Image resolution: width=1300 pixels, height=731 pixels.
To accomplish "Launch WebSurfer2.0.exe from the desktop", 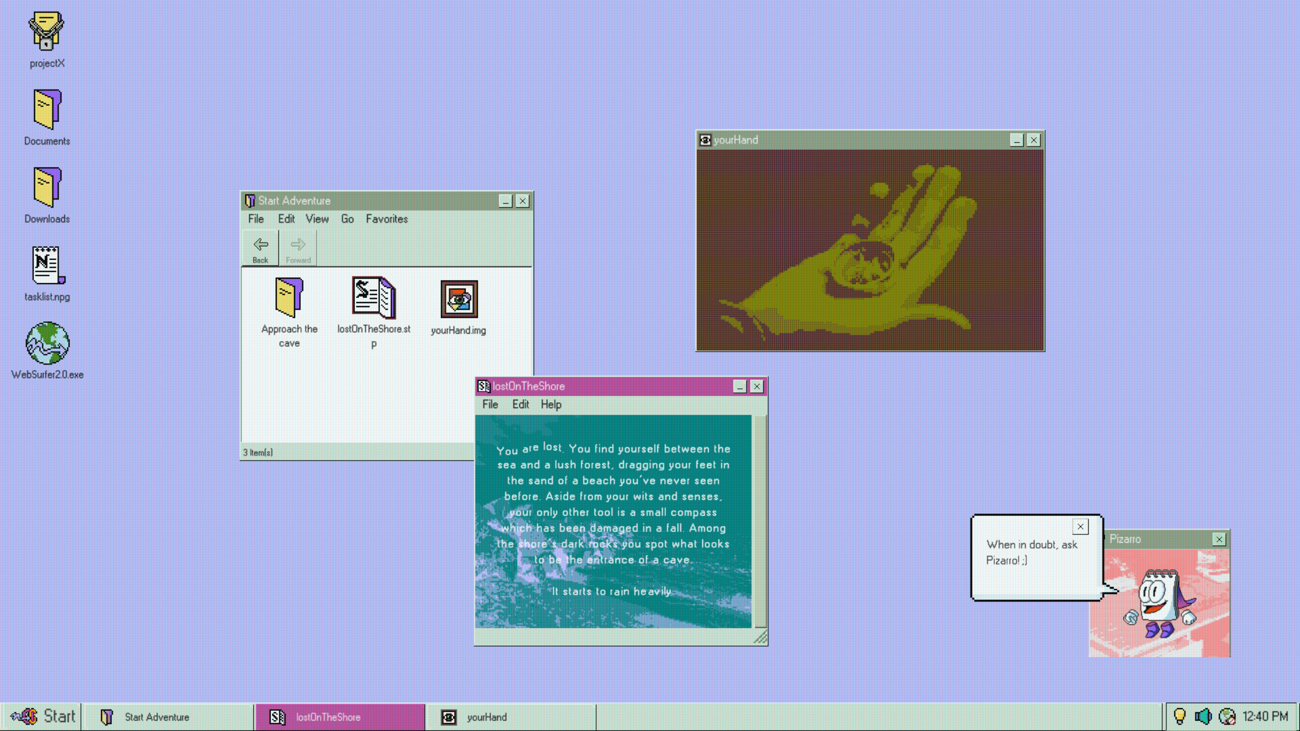I will click(x=47, y=344).
